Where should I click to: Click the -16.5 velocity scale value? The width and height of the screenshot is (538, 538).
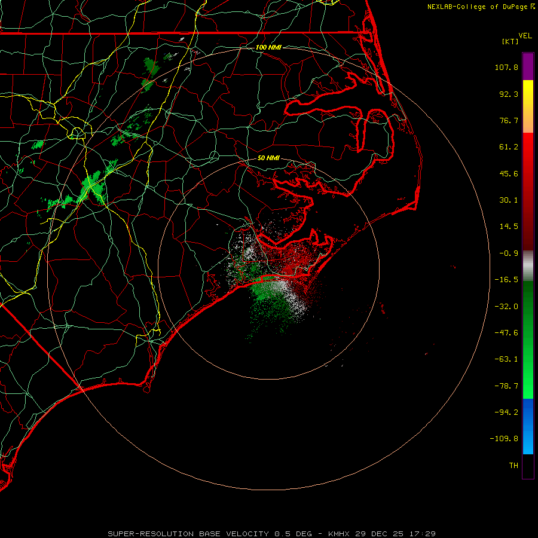coord(506,280)
